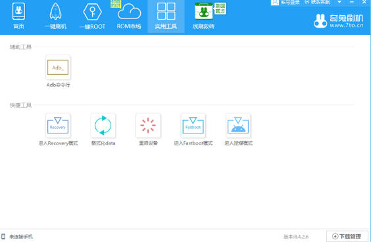The image size is (371, 242).
Task: Switch to the 一键刷机 rocket tab
Action: pos(55,16)
